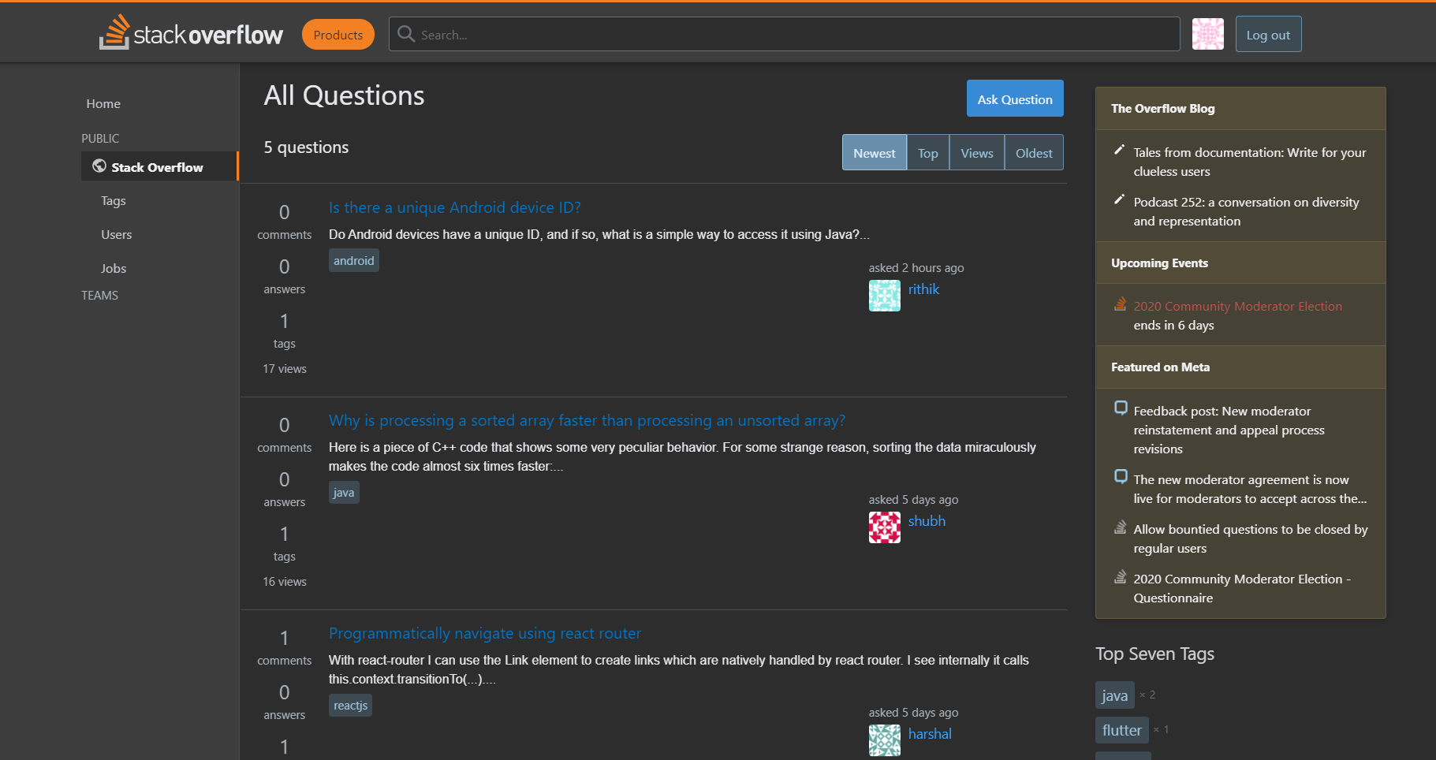
Task: Click rithik's profile picture
Action: pyautogui.click(x=884, y=296)
